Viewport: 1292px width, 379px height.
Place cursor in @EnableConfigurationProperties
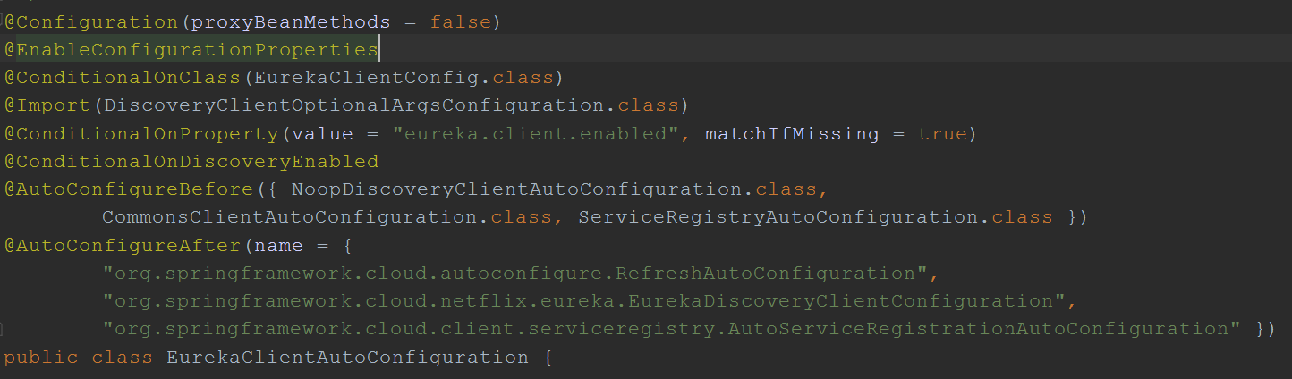pyautogui.click(x=191, y=50)
